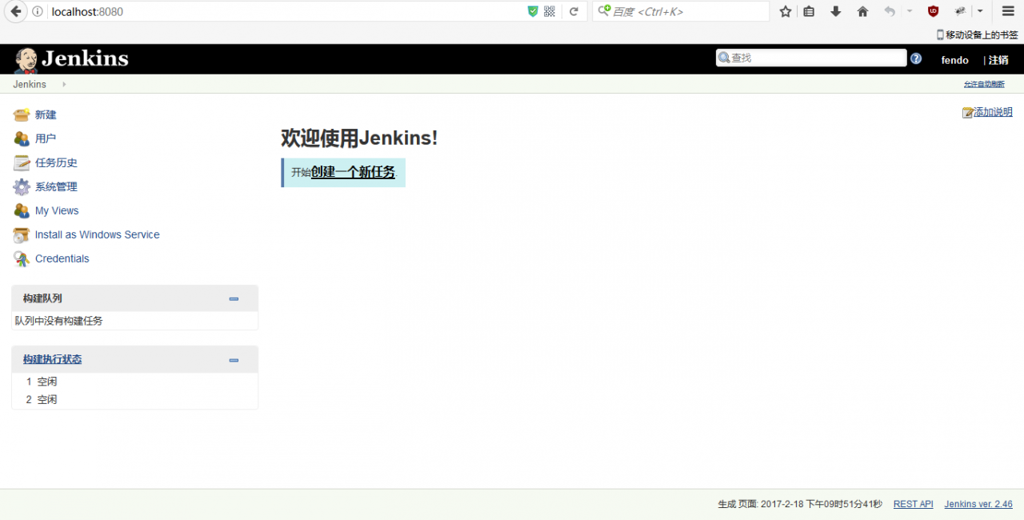The width and height of the screenshot is (1024, 520).
Task: Click the 生成 页面 timestamp in footer
Action: pos(800,504)
